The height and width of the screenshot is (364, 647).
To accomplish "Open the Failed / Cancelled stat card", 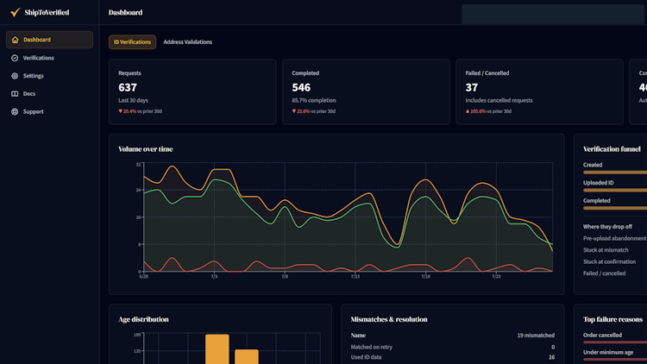I will 539,91.
